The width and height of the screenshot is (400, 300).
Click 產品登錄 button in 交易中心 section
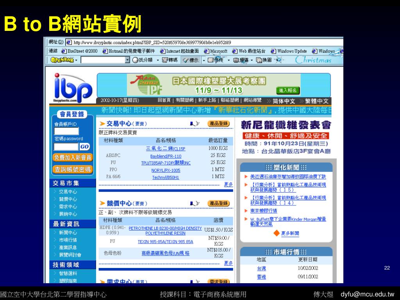[x=219, y=124]
